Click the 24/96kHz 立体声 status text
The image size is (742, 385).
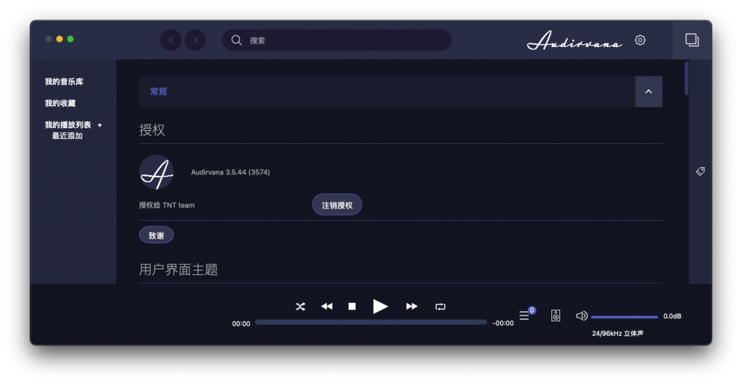point(617,334)
